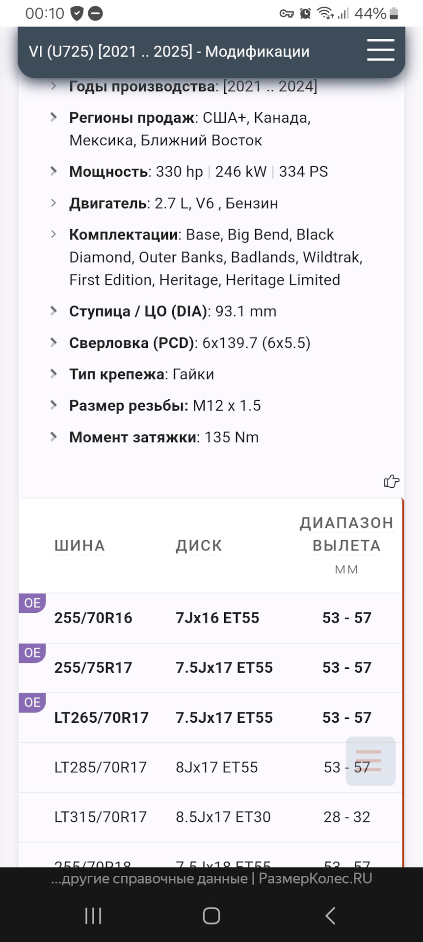Expand the Мощность specification chevron
The height and width of the screenshot is (942, 423).
coord(53,171)
